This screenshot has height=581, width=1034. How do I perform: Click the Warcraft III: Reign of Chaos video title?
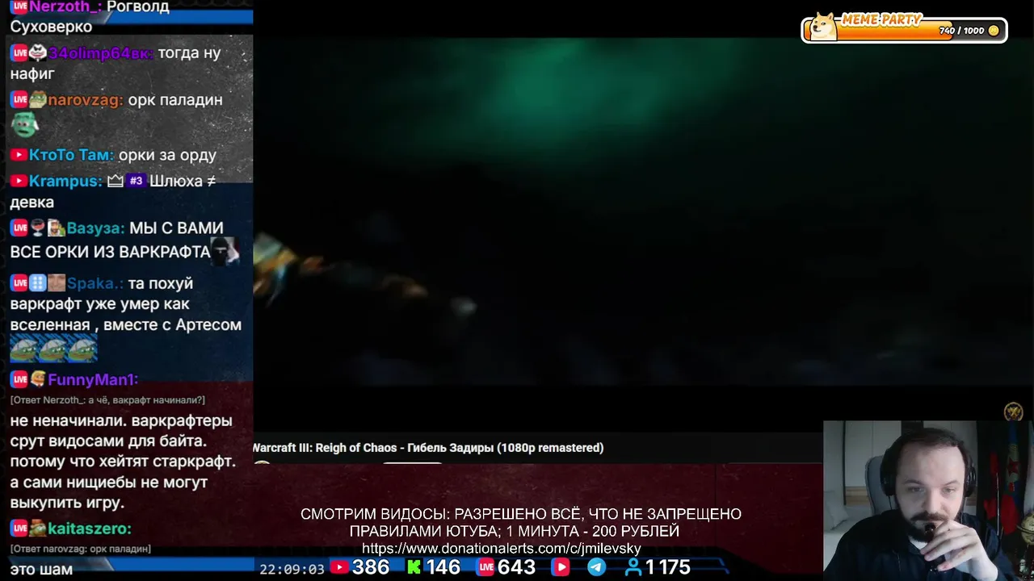[428, 448]
